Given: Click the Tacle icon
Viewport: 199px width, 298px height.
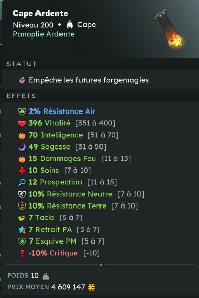Looking at the screenshot, I should (22, 218).
